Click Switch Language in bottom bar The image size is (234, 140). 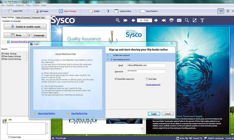pyautogui.click(x=214, y=138)
